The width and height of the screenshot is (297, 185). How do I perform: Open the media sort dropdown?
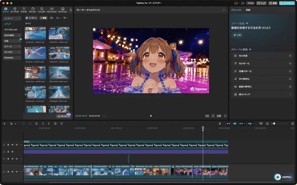58,18
